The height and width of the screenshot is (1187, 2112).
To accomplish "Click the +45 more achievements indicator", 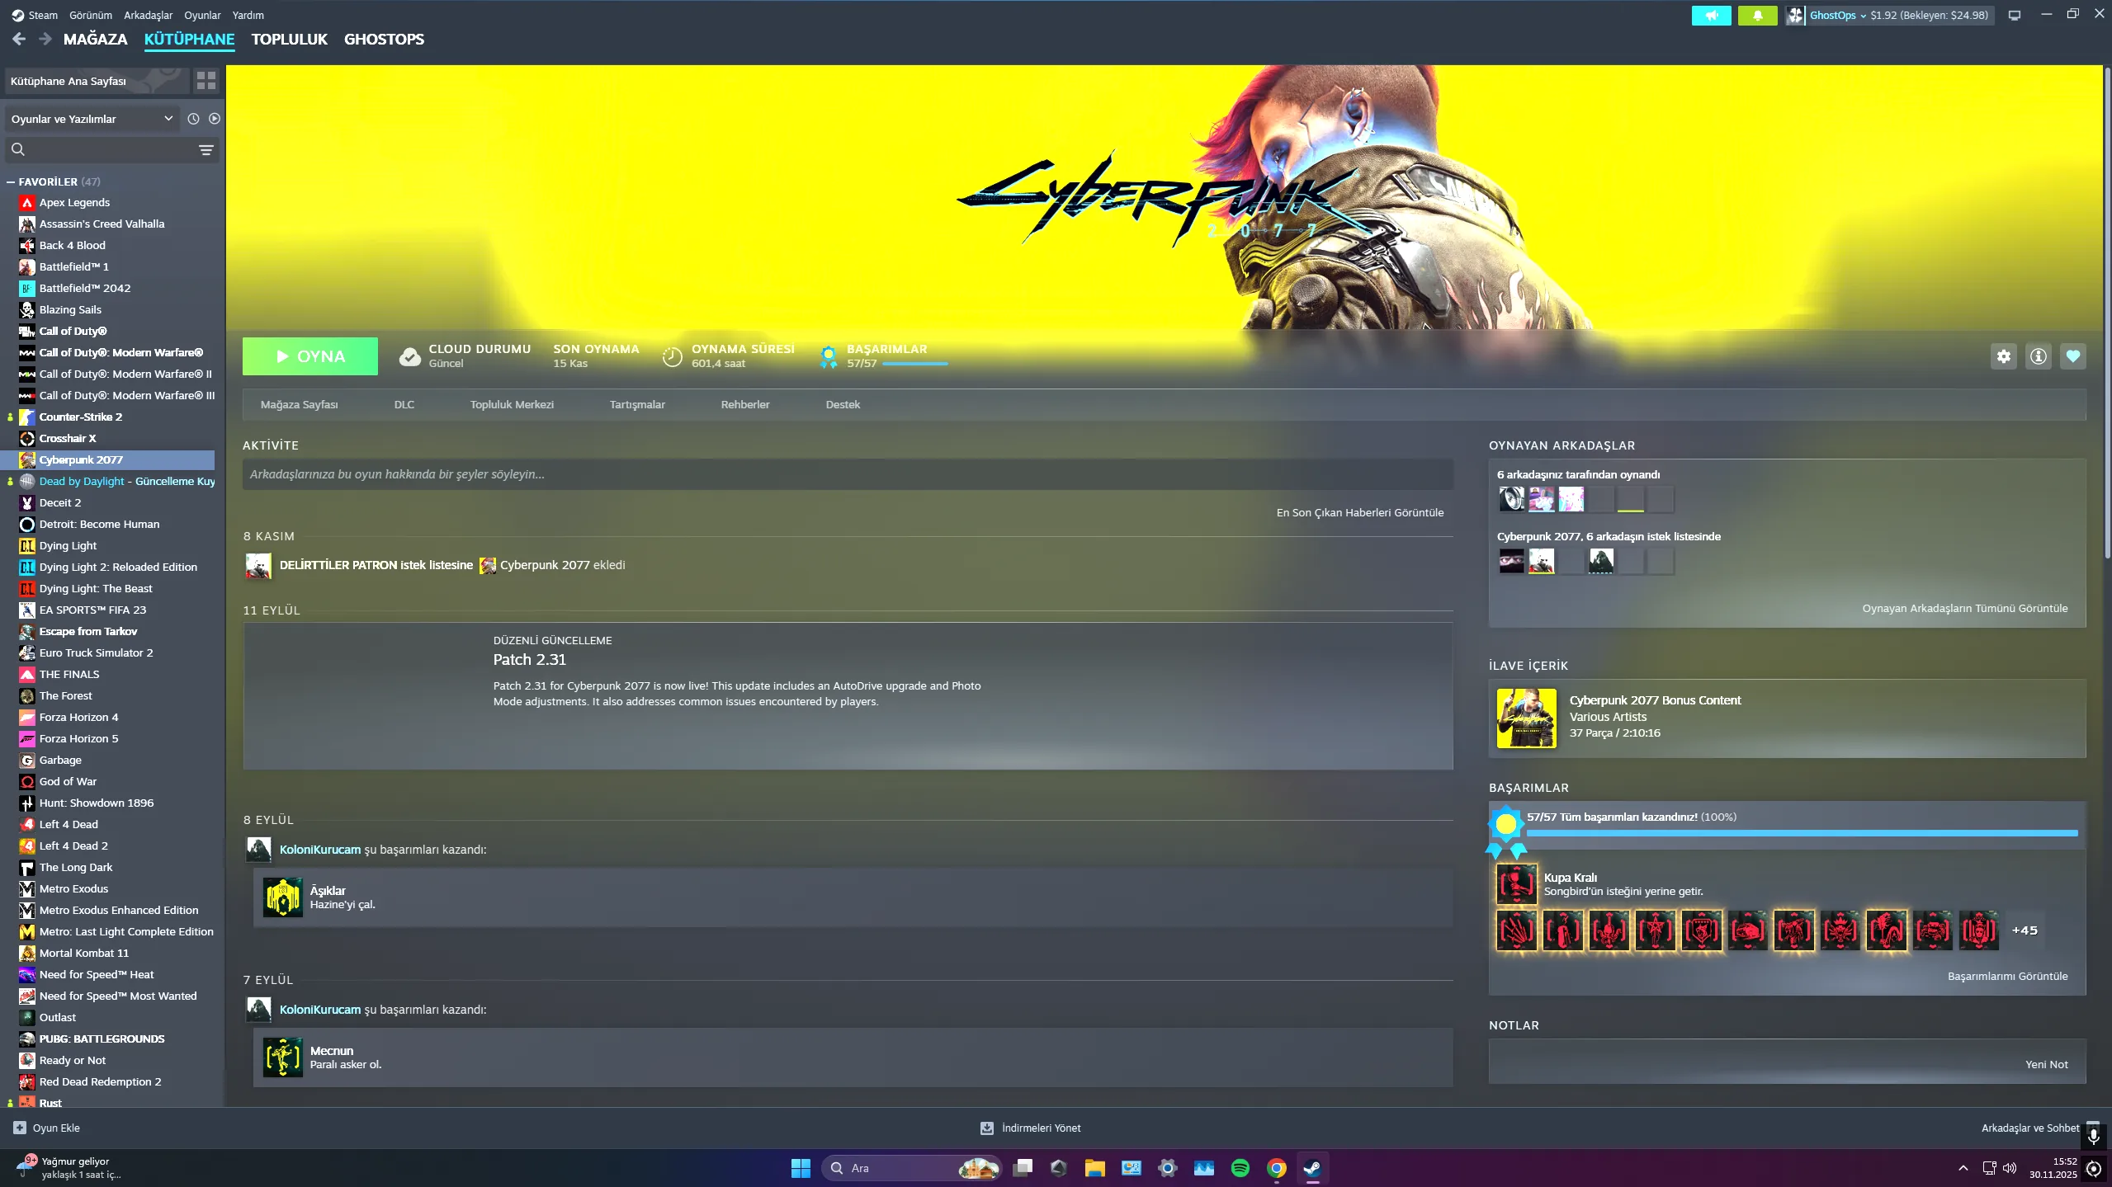I will pyautogui.click(x=2025, y=930).
